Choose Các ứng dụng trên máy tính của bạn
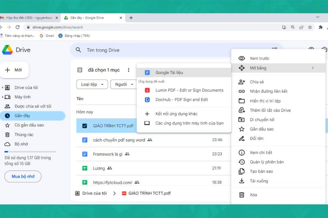 tap(184, 123)
